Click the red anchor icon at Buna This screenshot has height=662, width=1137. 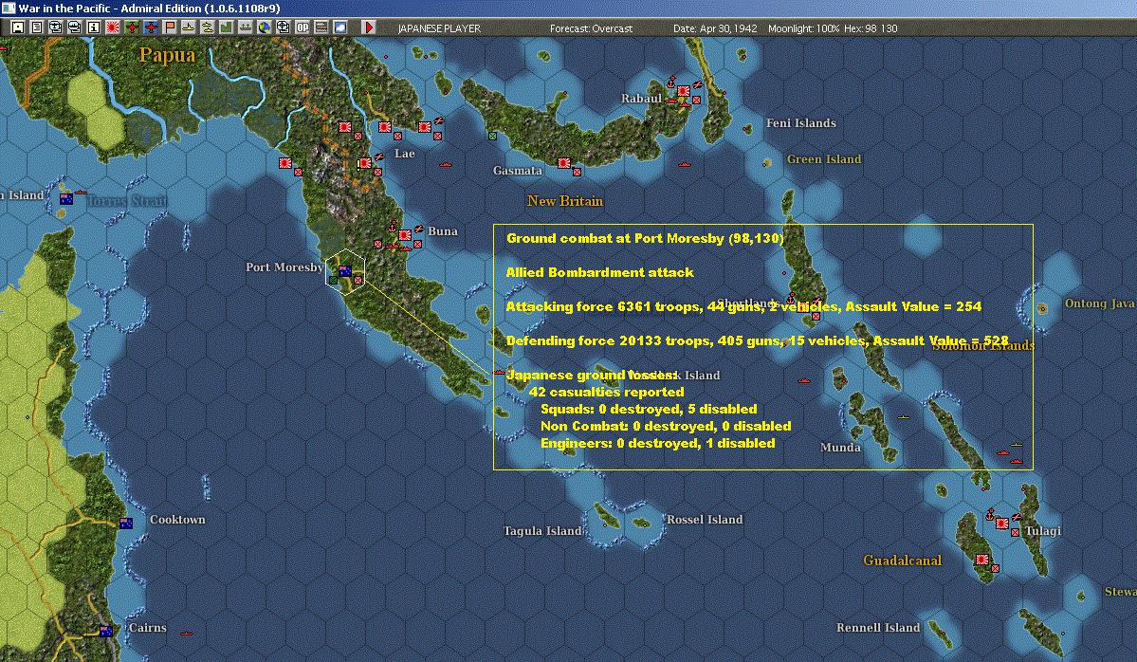[x=393, y=227]
